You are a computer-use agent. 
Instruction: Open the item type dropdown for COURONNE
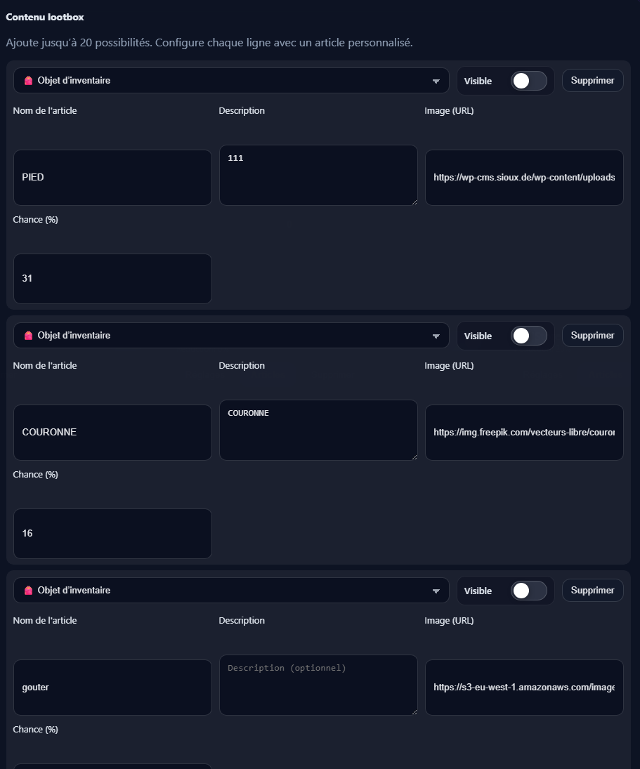pos(231,336)
